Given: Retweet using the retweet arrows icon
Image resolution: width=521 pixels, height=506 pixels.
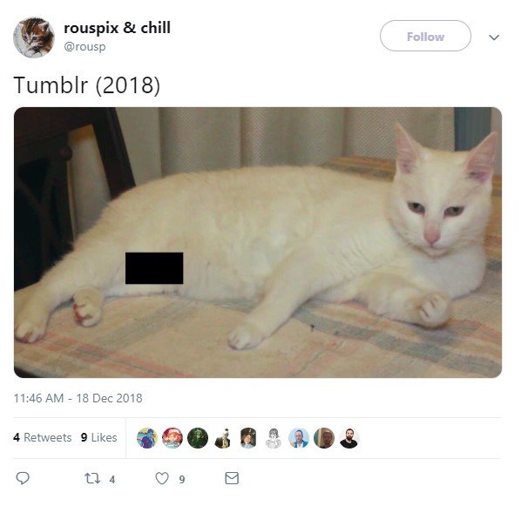Looking at the screenshot, I should [x=92, y=478].
